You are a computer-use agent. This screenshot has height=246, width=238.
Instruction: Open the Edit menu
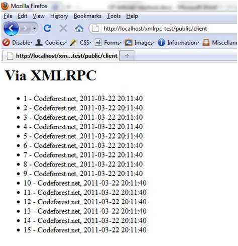click(x=23, y=16)
